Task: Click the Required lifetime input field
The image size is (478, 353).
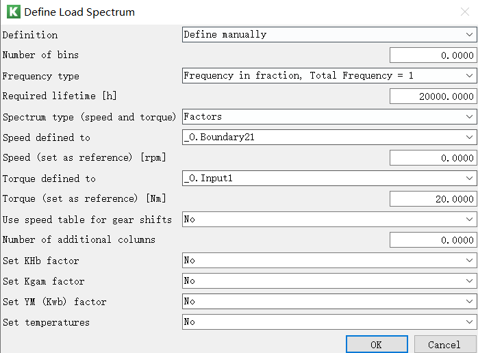Action: (433, 96)
